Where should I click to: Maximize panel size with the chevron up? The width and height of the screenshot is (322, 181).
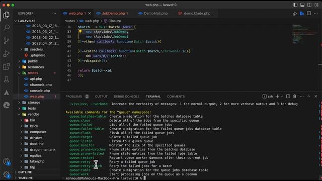pyautogui.click(x=309, y=96)
